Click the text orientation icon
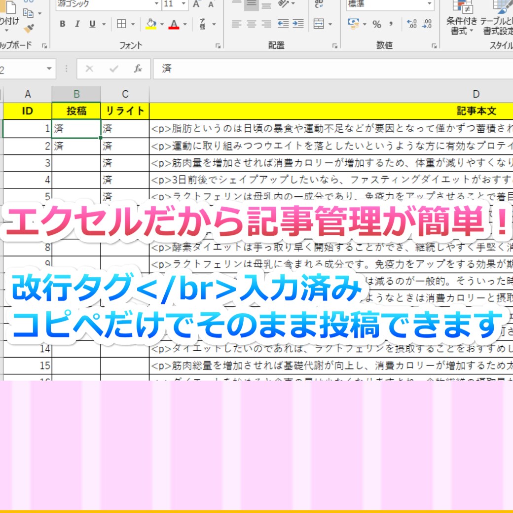The width and height of the screenshot is (513, 513). coord(283,4)
